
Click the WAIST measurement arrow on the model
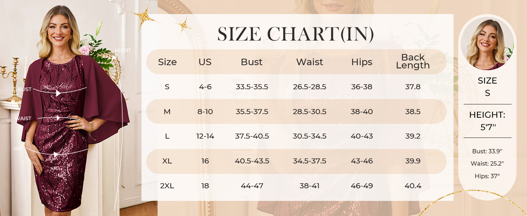click(x=58, y=118)
